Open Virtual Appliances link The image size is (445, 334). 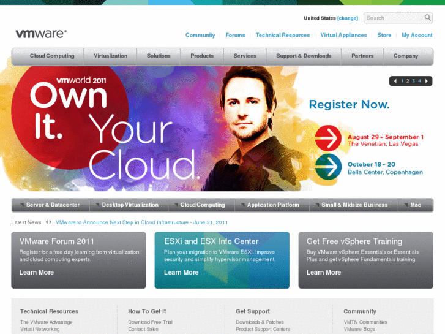coord(343,35)
